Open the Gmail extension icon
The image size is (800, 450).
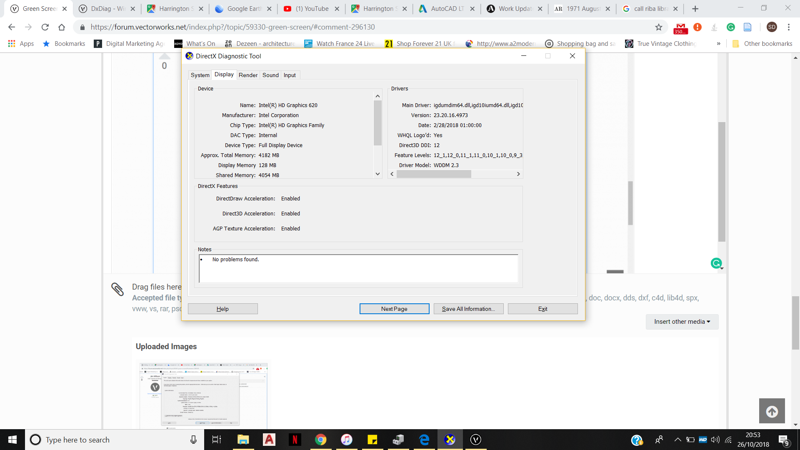pyautogui.click(x=680, y=27)
